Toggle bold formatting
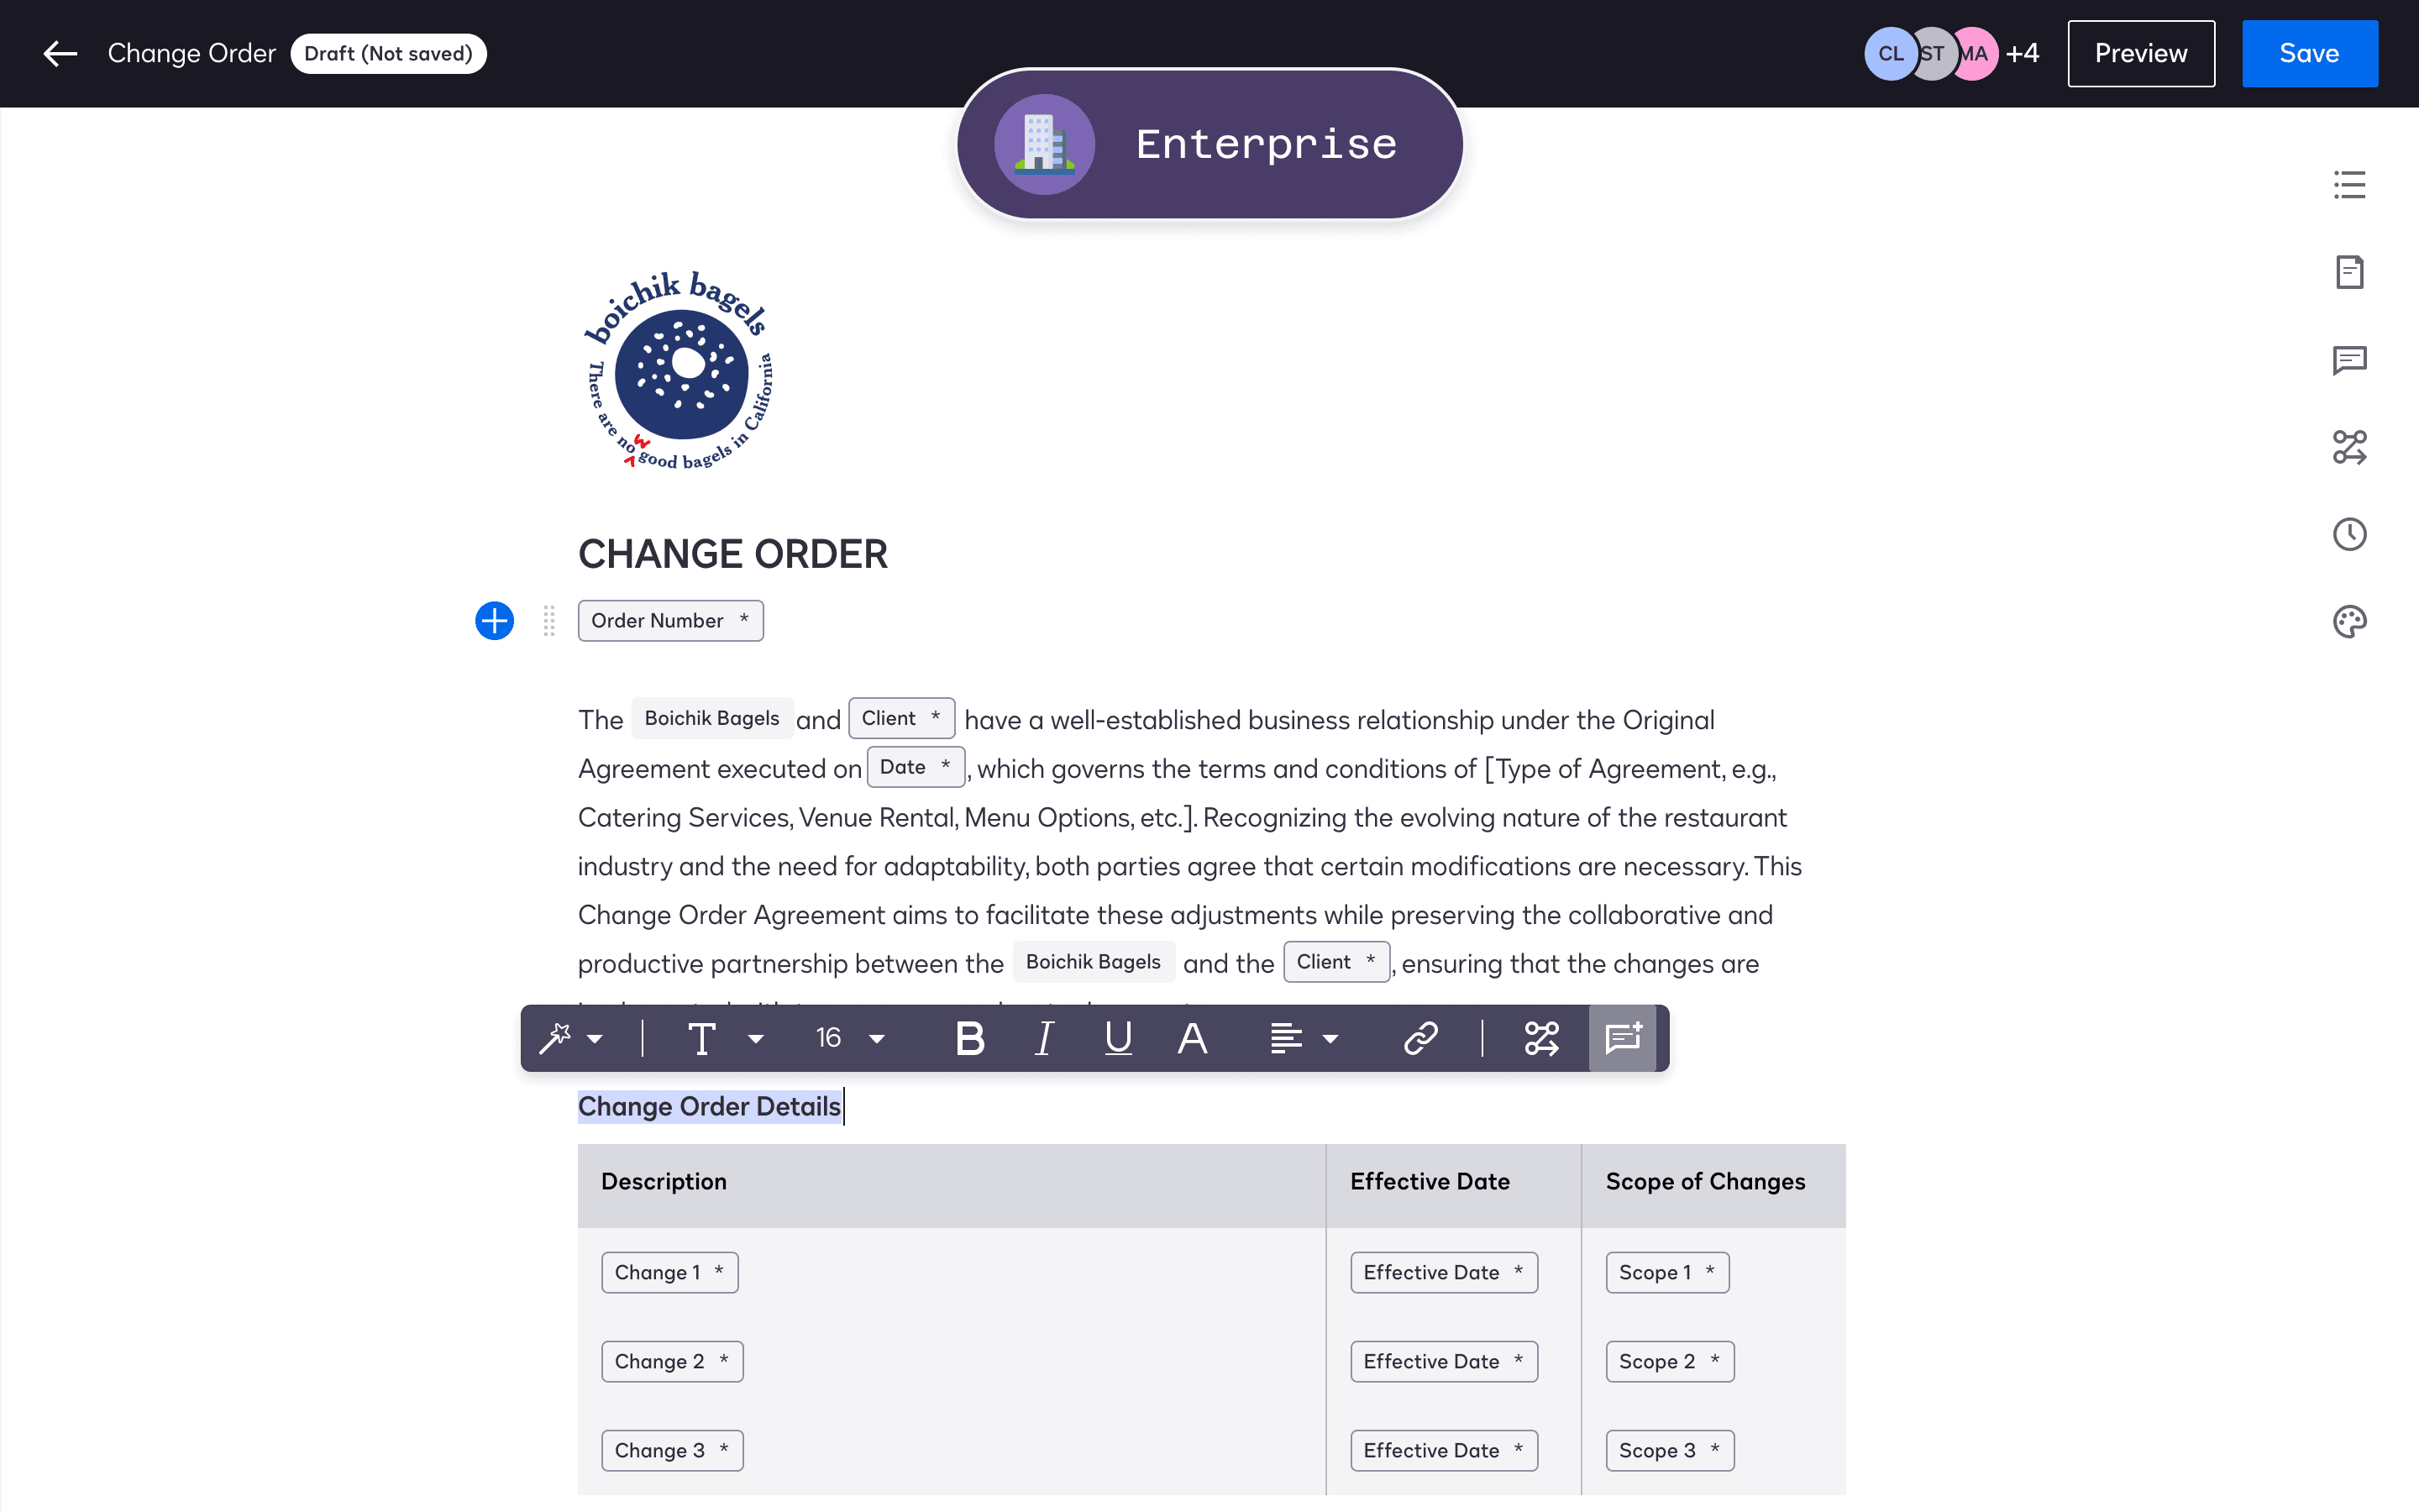The height and width of the screenshot is (1512, 2419). coord(969,1038)
